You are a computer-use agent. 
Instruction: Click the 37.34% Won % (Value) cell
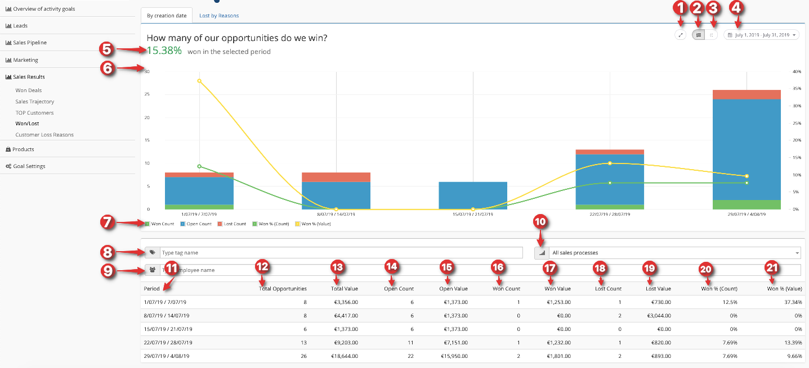793,302
